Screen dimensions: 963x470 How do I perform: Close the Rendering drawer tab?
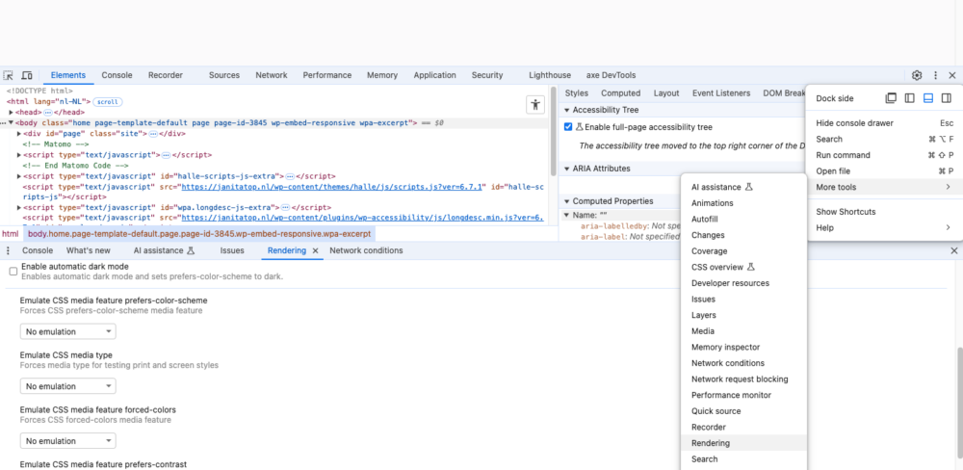[315, 250]
